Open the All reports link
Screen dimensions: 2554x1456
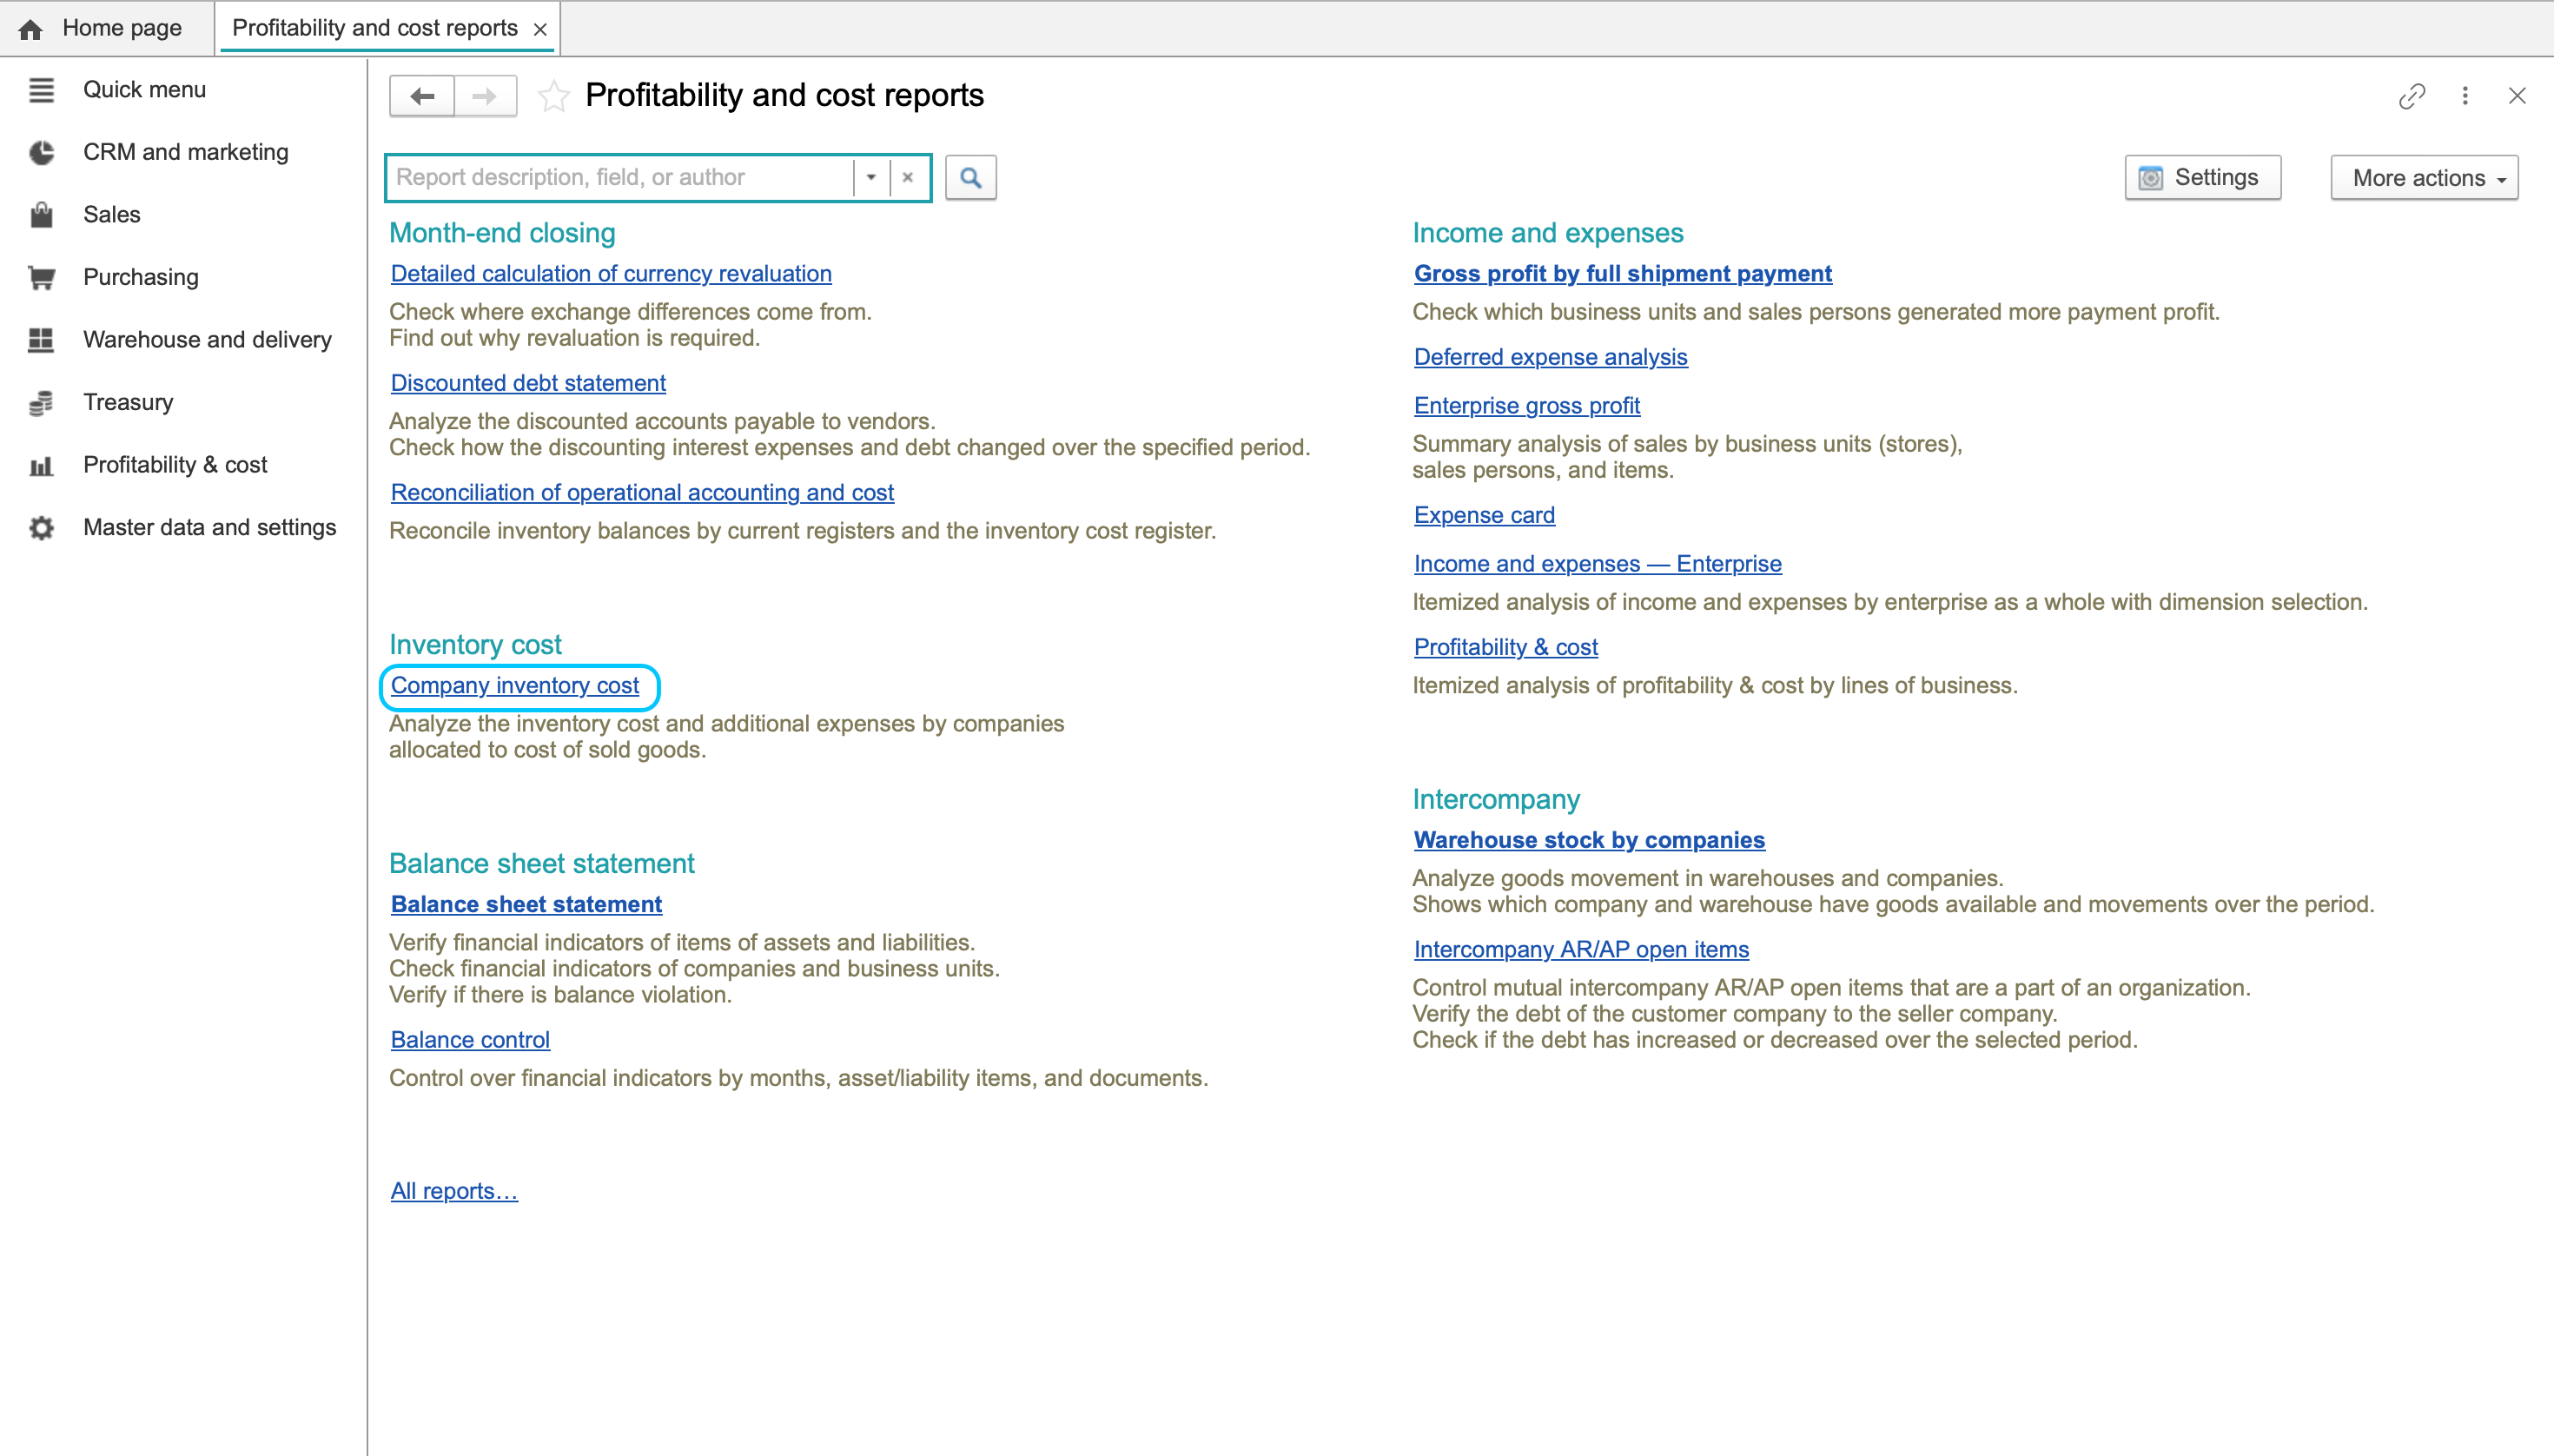454,1191
